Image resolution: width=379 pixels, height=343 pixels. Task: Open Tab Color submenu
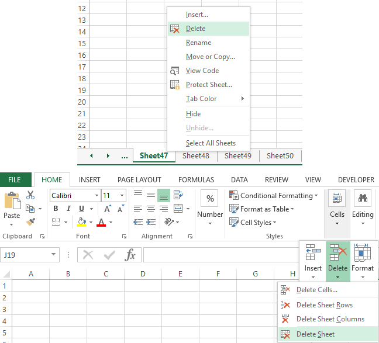[208, 99]
